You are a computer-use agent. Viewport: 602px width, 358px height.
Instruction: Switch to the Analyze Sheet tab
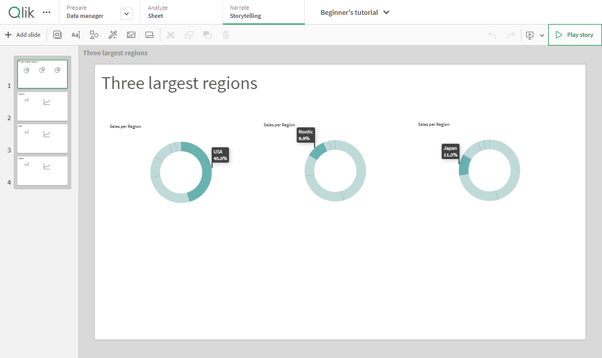(x=156, y=12)
